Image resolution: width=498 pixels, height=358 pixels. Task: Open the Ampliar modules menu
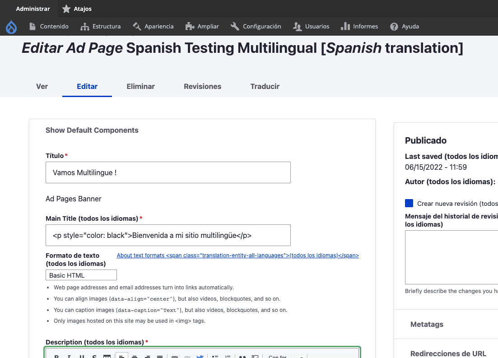point(202,27)
